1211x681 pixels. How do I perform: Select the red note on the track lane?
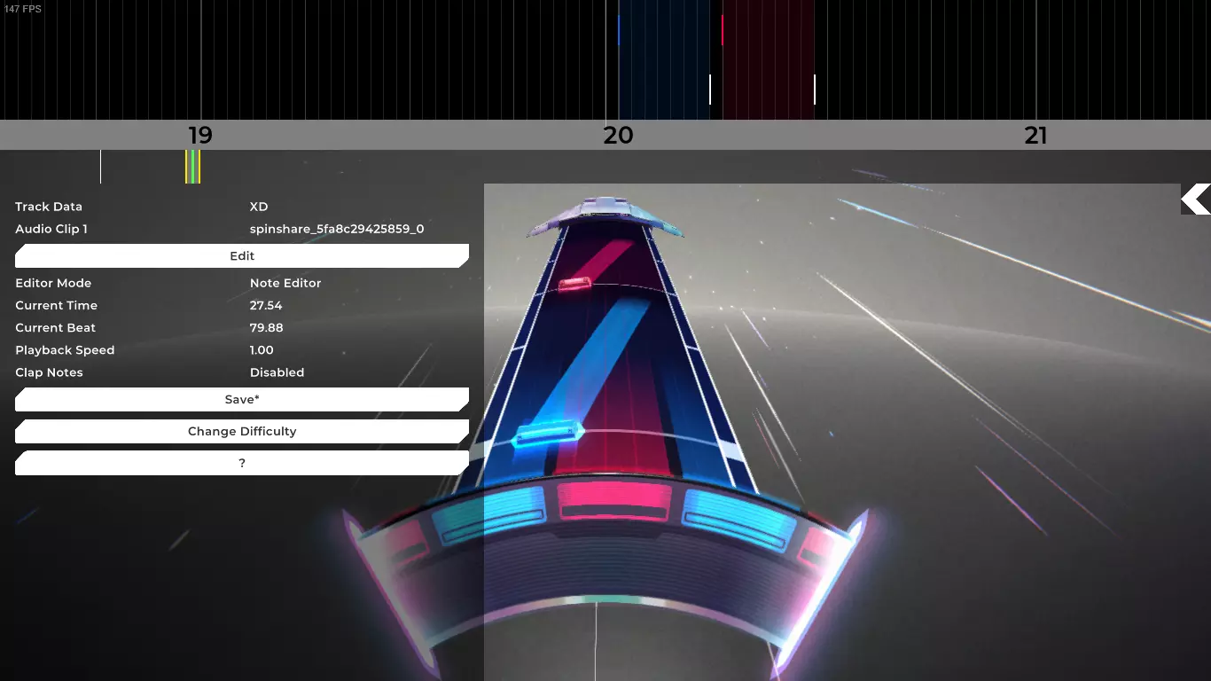coord(575,285)
